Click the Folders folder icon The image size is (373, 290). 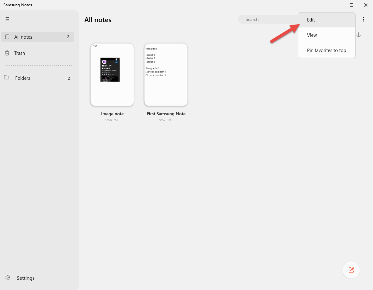pos(7,77)
